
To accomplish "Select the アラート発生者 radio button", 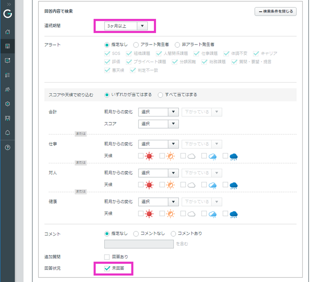I will coord(136,45).
